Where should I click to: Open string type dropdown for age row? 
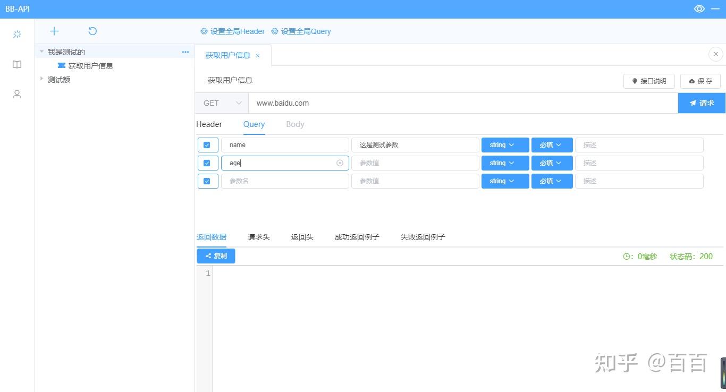(505, 163)
